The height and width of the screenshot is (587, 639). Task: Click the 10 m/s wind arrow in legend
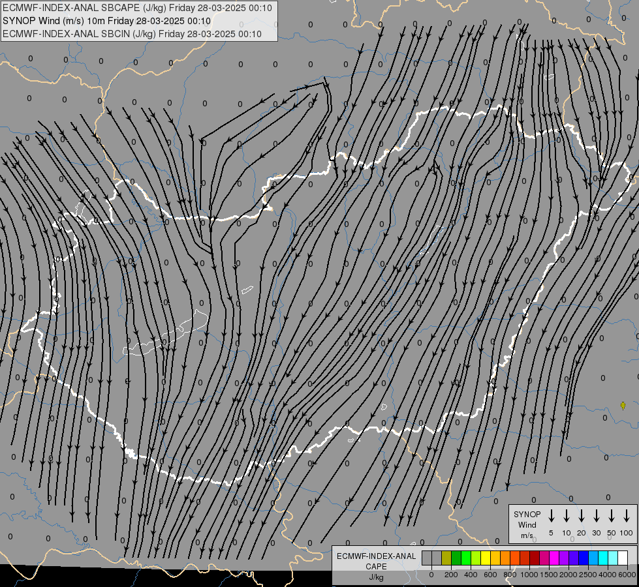click(x=566, y=516)
